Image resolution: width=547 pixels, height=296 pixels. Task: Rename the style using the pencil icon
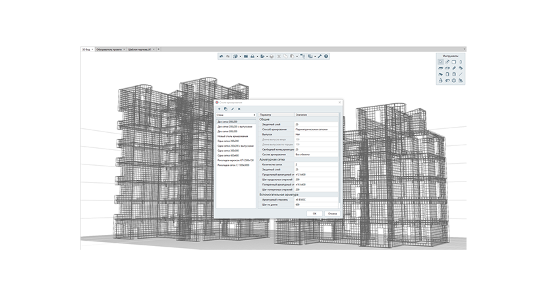point(233,109)
